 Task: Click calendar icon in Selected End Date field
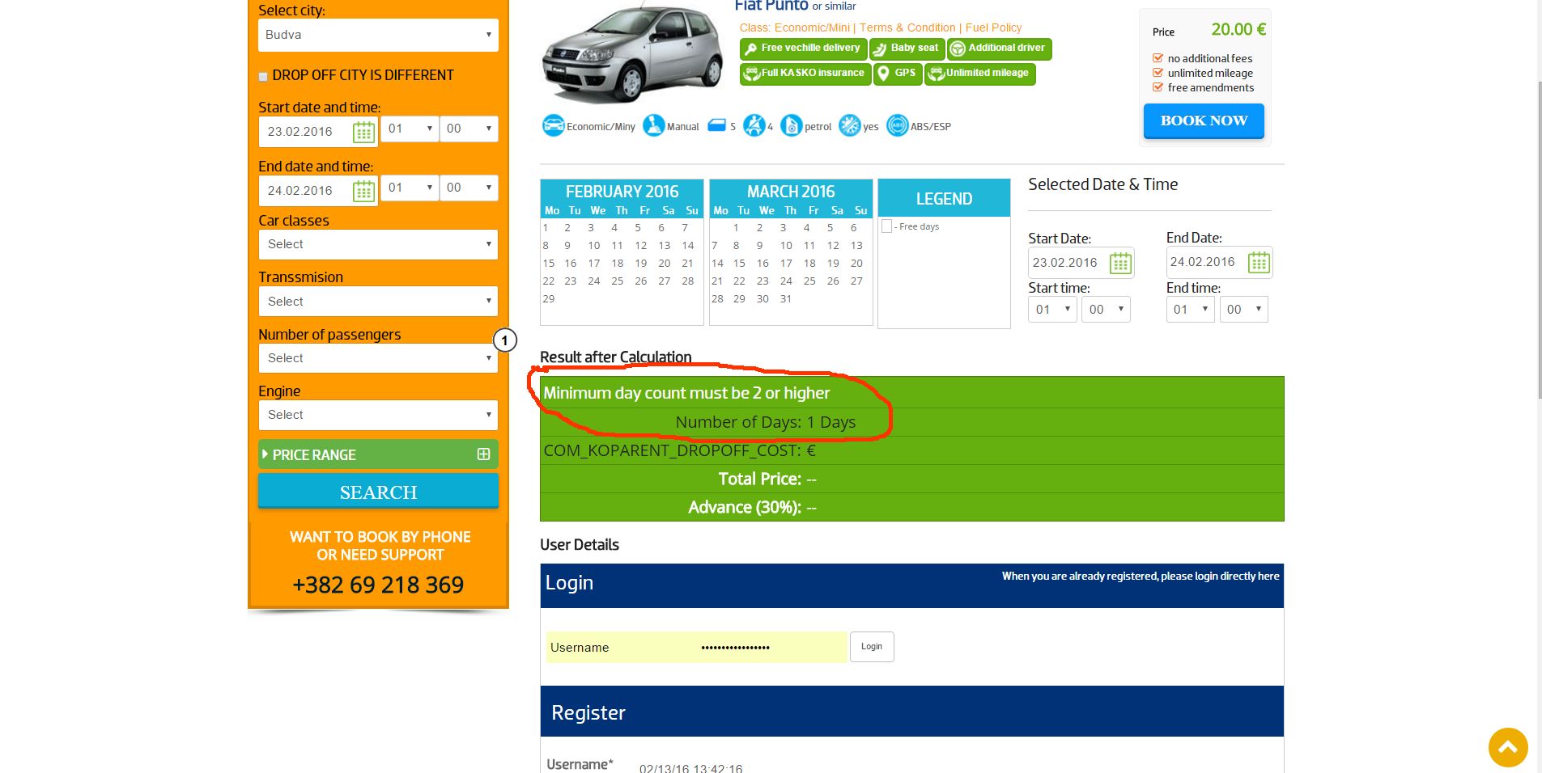click(x=1259, y=262)
